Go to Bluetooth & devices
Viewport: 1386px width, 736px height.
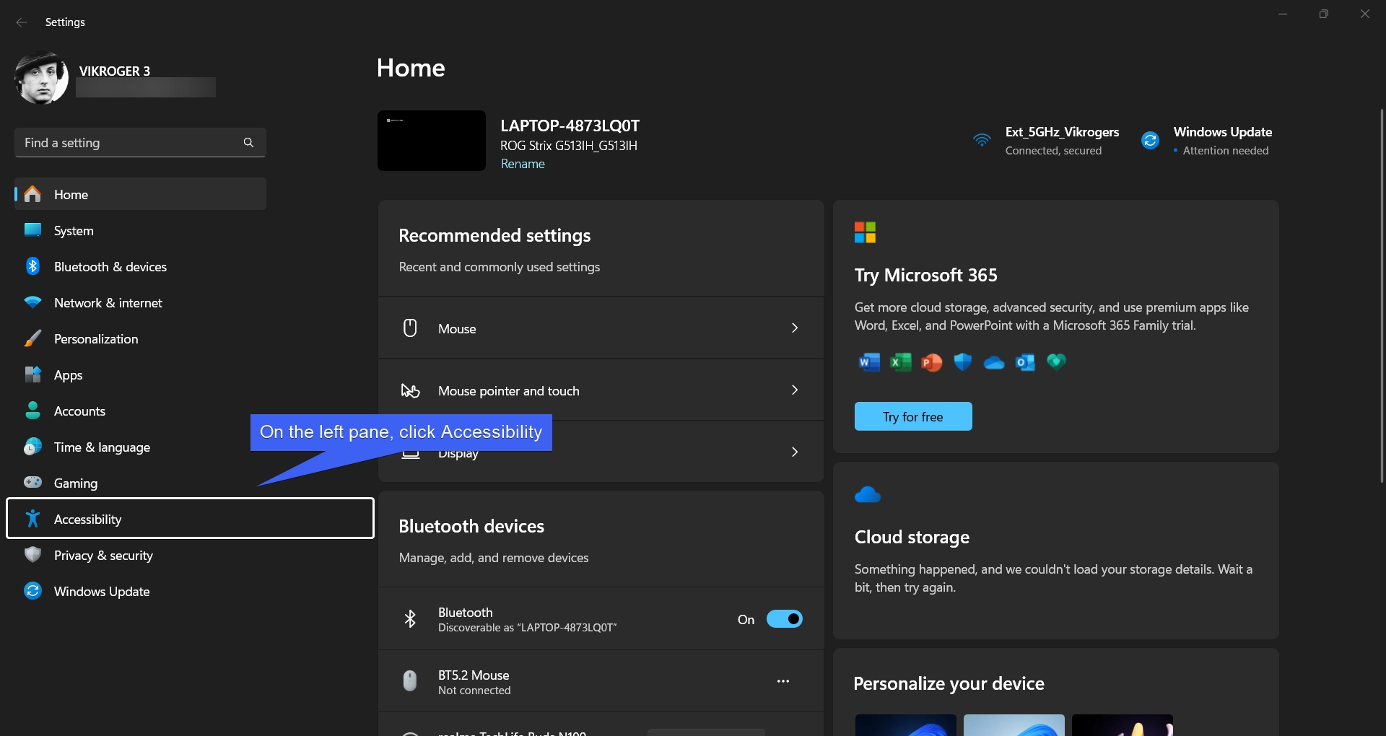(x=140, y=266)
